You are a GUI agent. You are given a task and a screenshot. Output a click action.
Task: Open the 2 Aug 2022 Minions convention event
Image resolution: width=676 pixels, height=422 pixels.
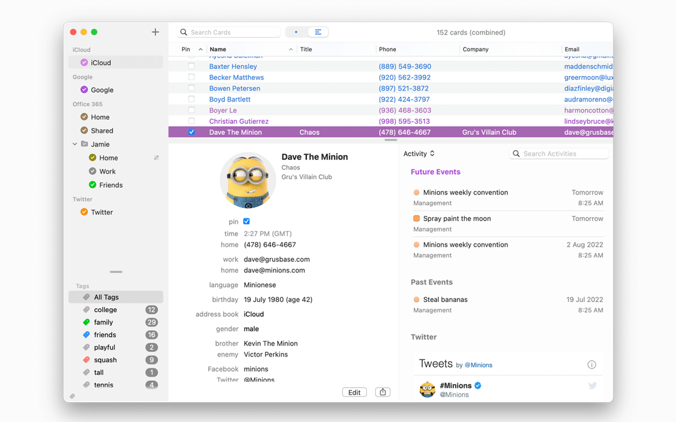click(508, 250)
